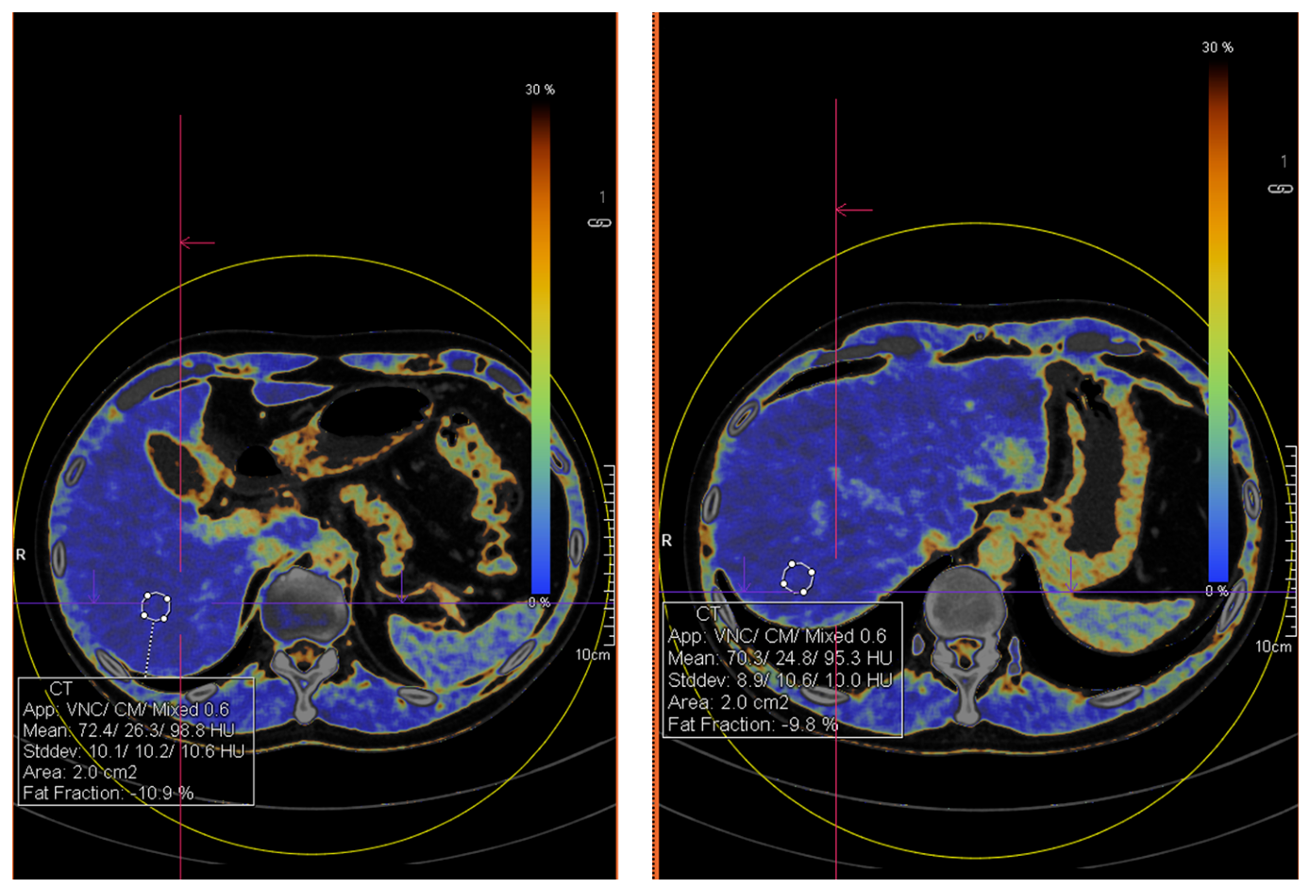Image resolution: width=1310 pixels, height=888 pixels.
Task: Click the "0 %" scale label in the right image
Action: [x=1217, y=591]
